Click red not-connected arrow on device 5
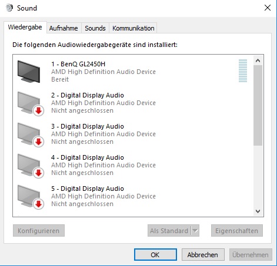The height and width of the screenshot is (266, 277). pyautogui.click(x=38, y=204)
